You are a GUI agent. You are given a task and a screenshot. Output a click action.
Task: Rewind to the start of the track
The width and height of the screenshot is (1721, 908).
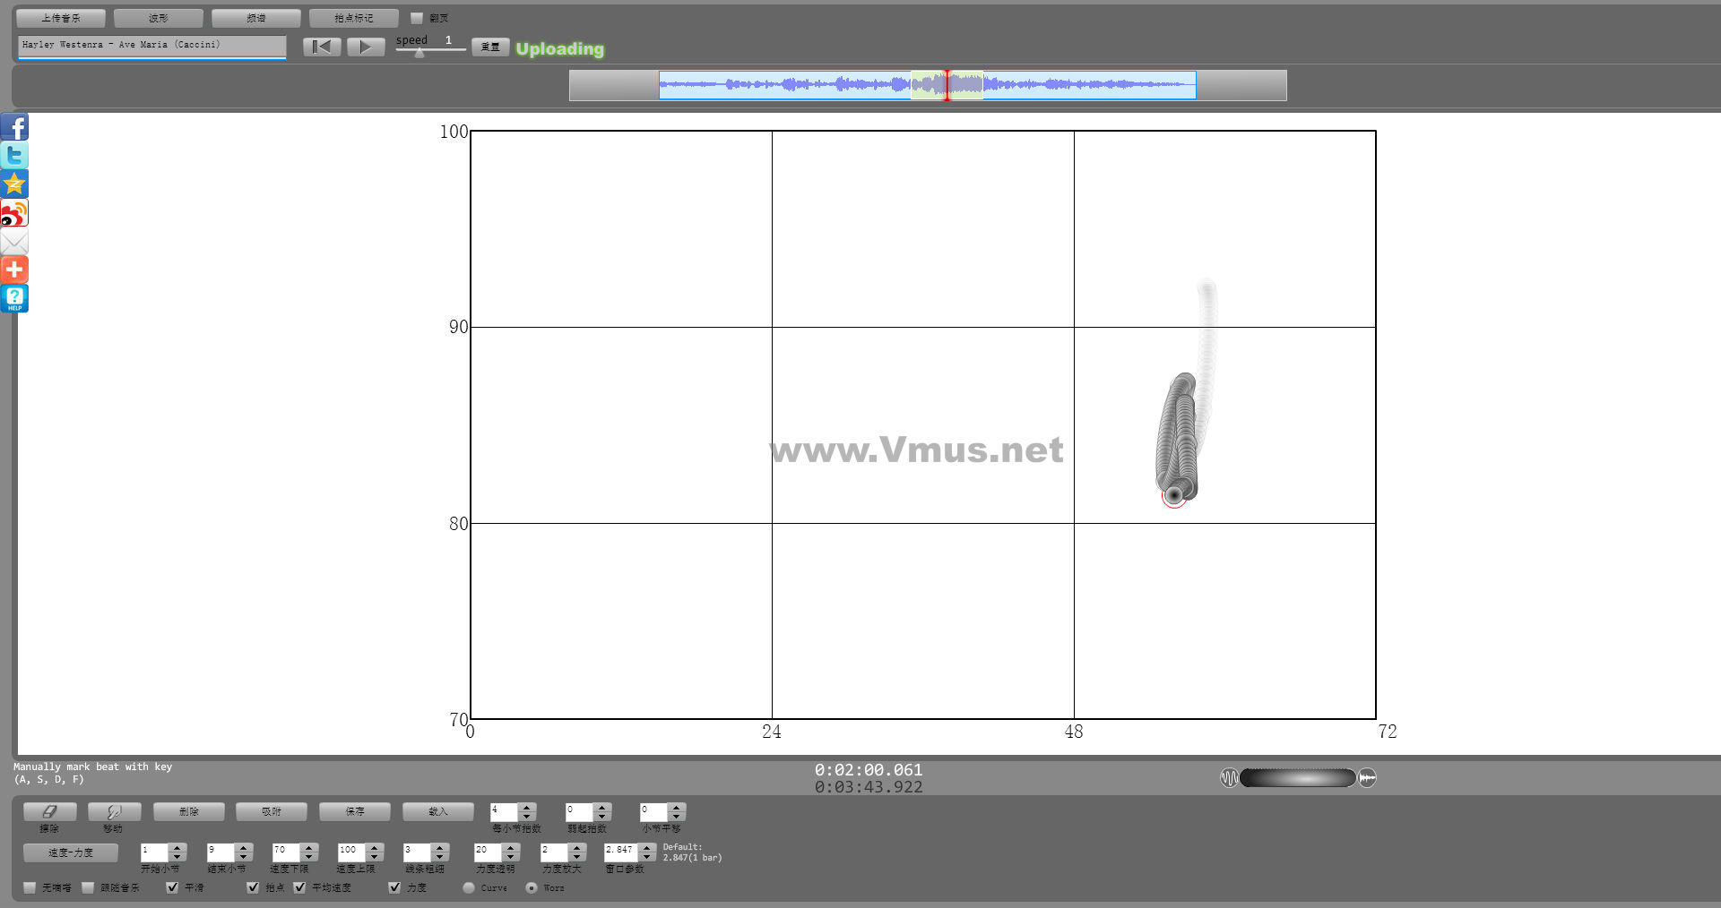[322, 47]
